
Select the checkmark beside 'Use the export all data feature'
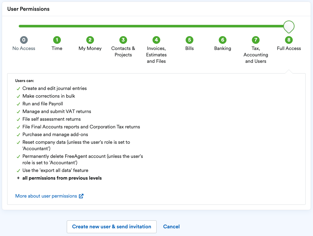[x=18, y=170]
